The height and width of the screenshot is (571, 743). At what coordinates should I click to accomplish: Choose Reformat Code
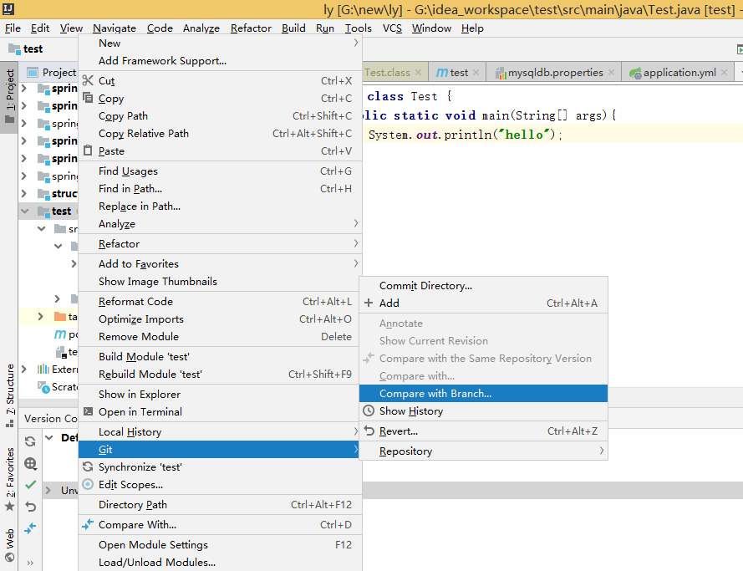pyautogui.click(x=220, y=301)
